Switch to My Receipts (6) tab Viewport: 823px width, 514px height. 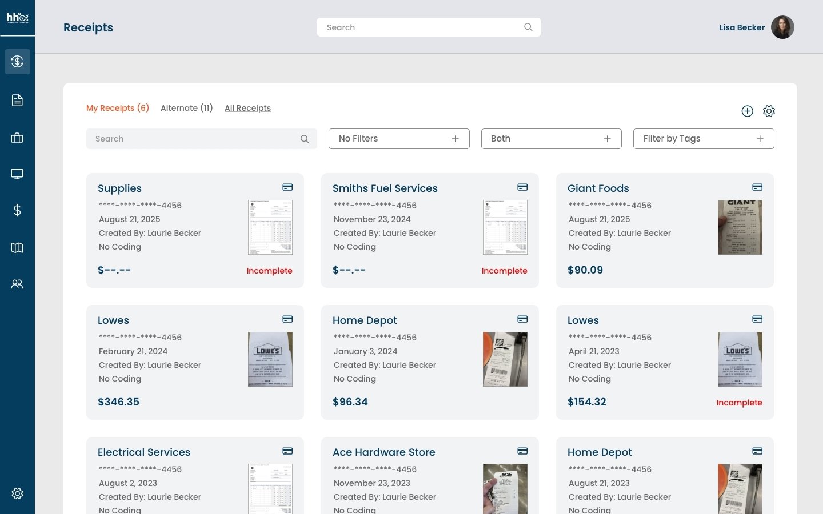click(x=118, y=108)
